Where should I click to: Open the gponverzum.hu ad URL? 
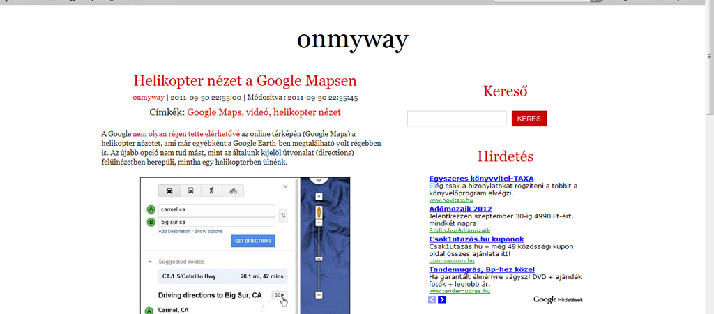pos(452,261)
